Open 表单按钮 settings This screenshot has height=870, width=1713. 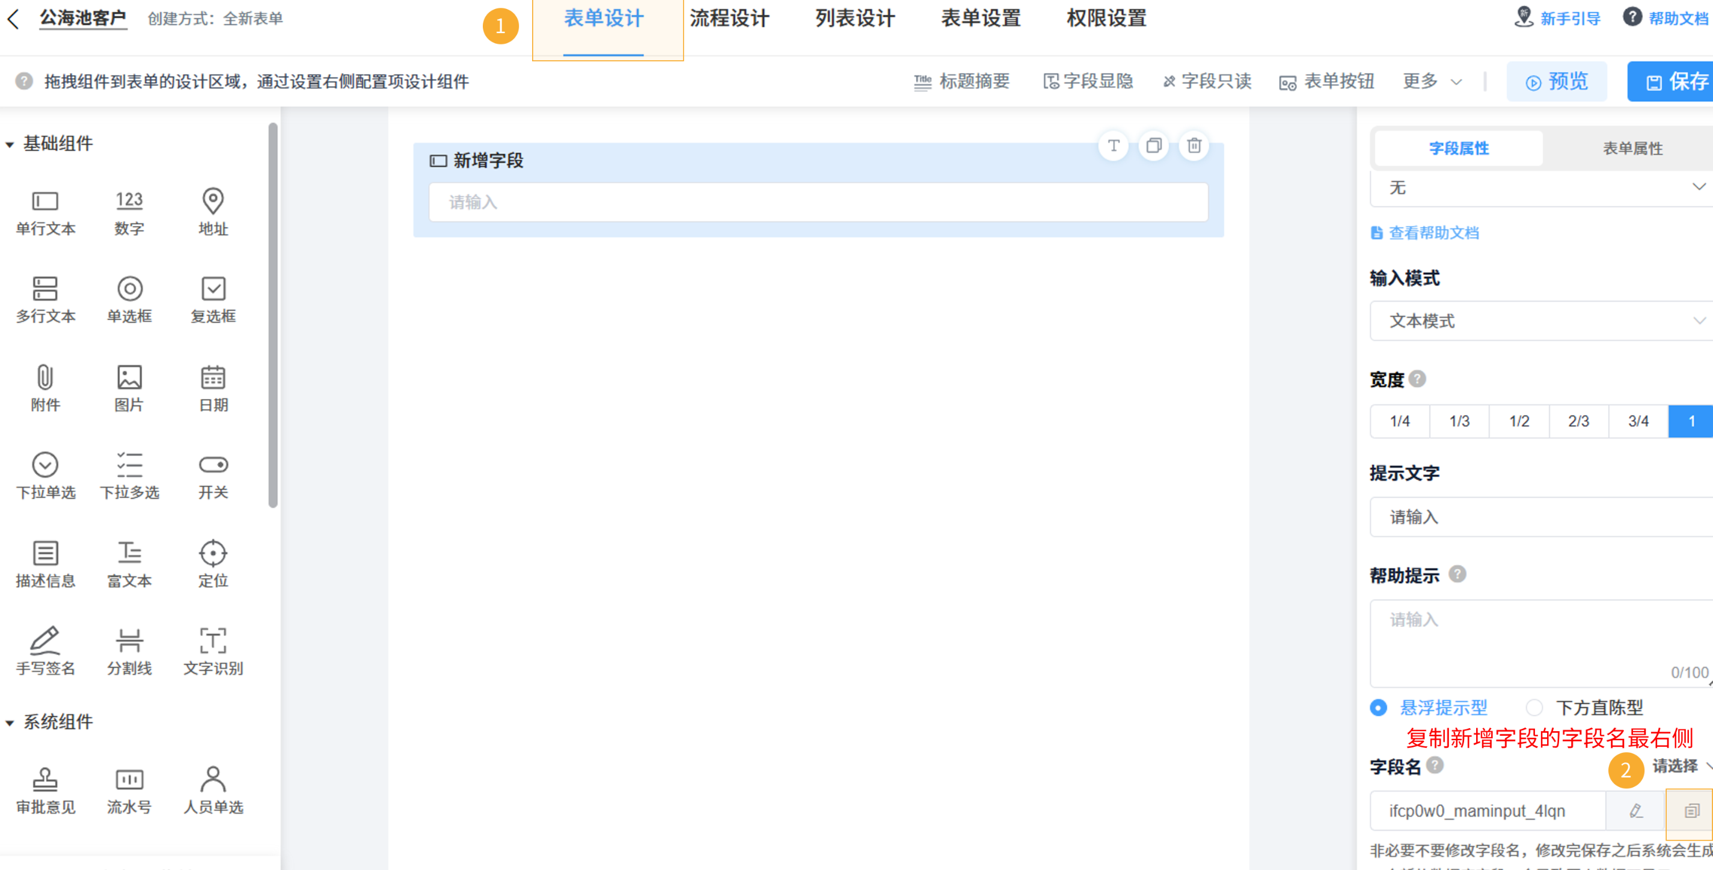[1326, 81]
